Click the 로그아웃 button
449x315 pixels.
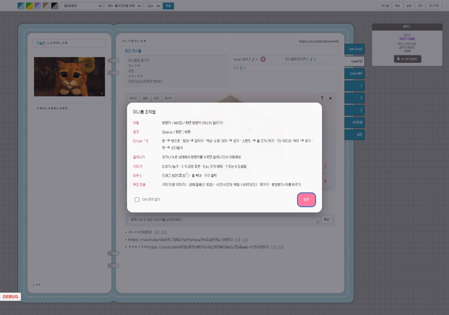point(434,6)
